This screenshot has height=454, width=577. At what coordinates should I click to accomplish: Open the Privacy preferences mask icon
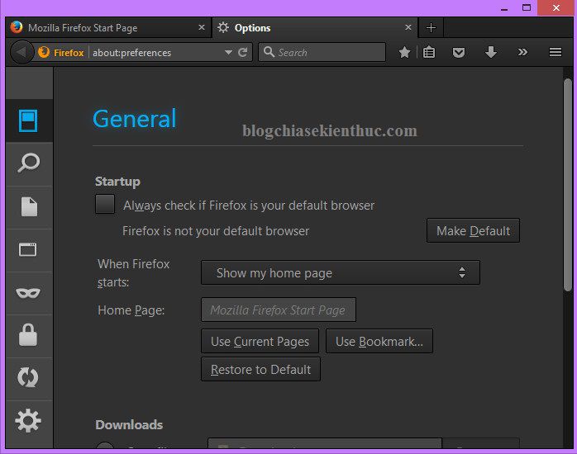coord(28,293)
